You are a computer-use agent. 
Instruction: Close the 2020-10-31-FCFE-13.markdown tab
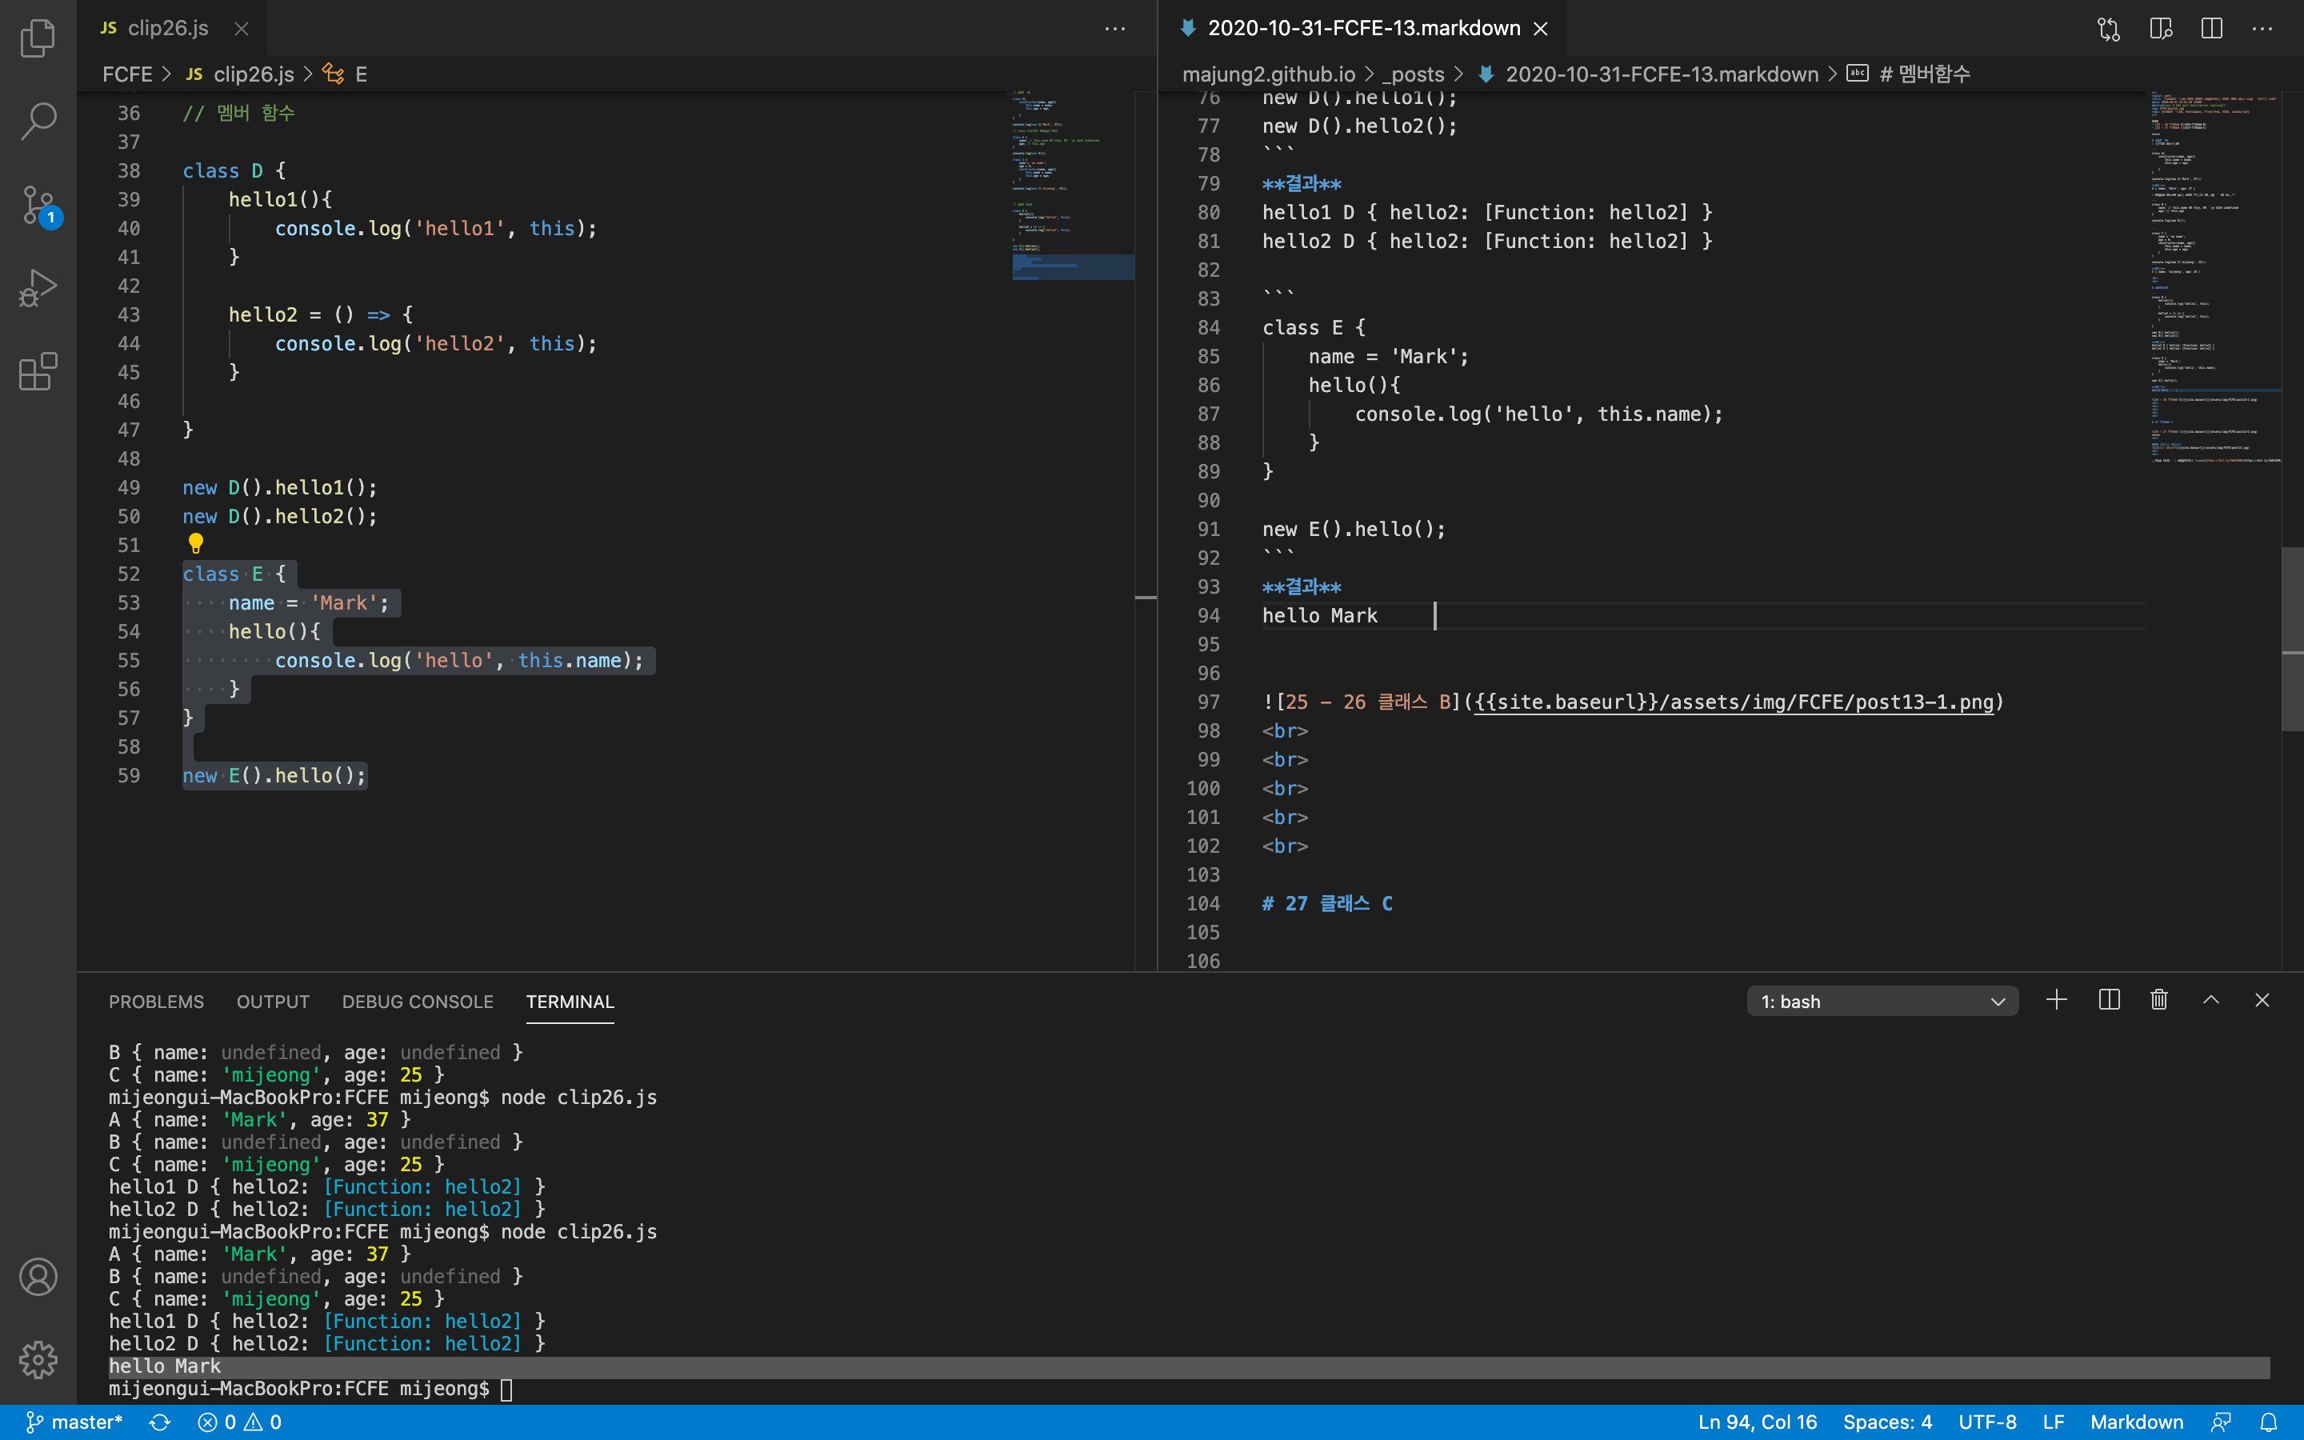click(x=1541, y=29)
